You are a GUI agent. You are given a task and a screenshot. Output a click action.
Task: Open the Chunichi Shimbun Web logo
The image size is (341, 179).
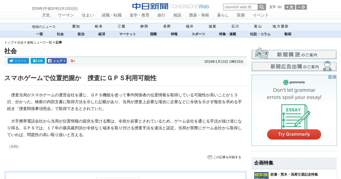[170, 6]
